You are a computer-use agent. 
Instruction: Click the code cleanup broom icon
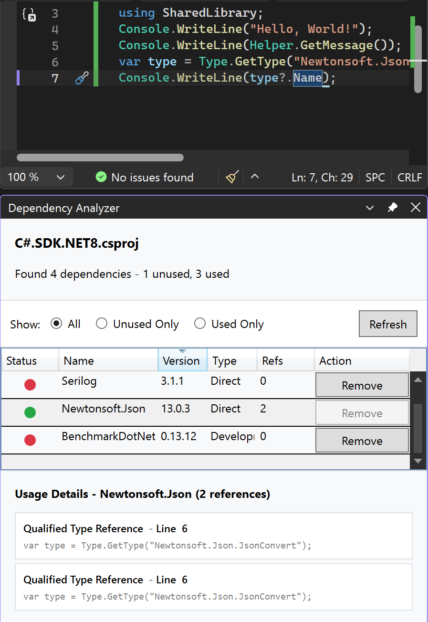click(232, 177)
